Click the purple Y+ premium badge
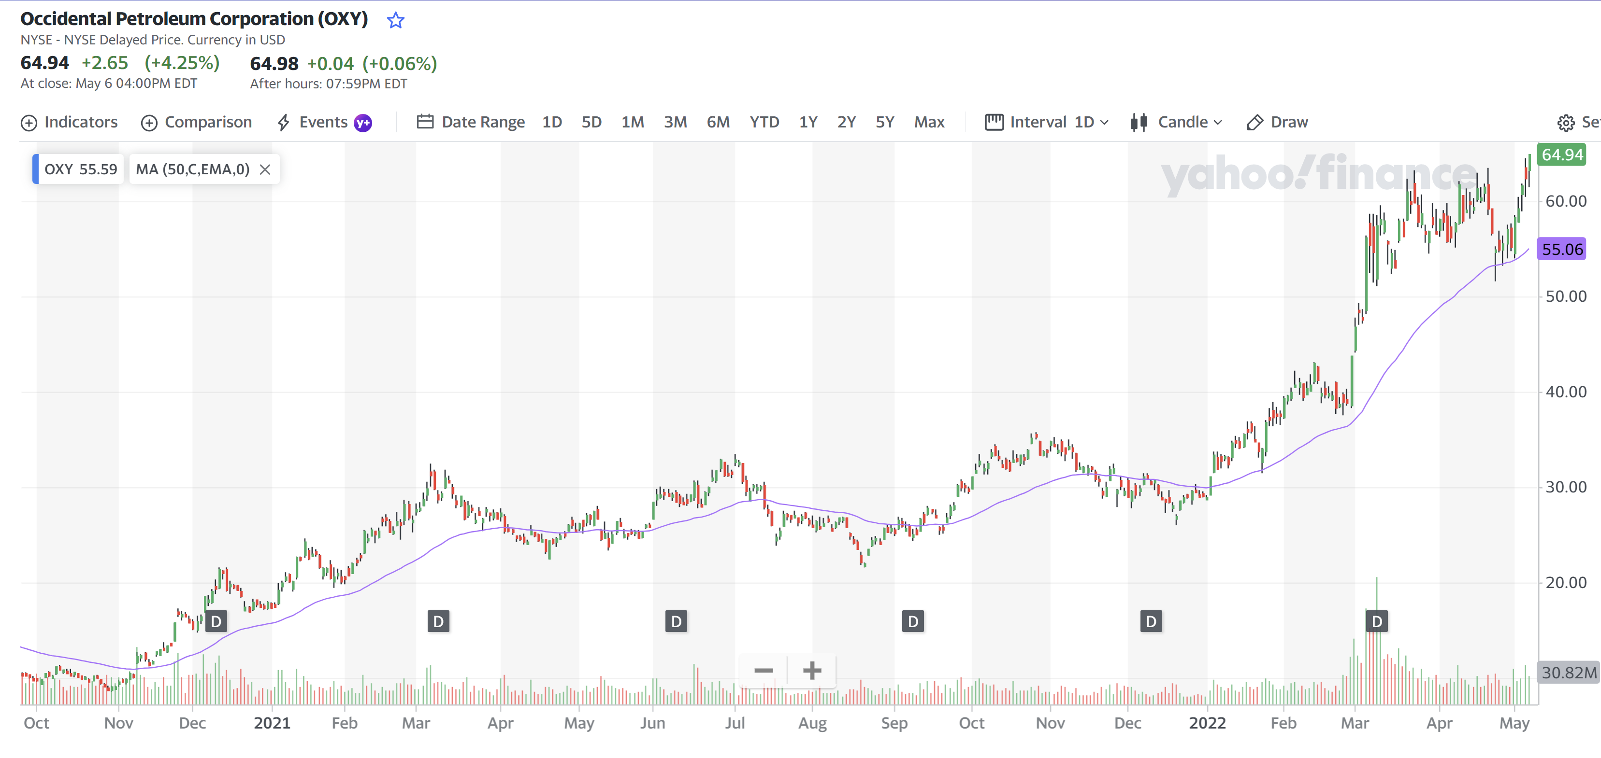 (x=363, y=123)
